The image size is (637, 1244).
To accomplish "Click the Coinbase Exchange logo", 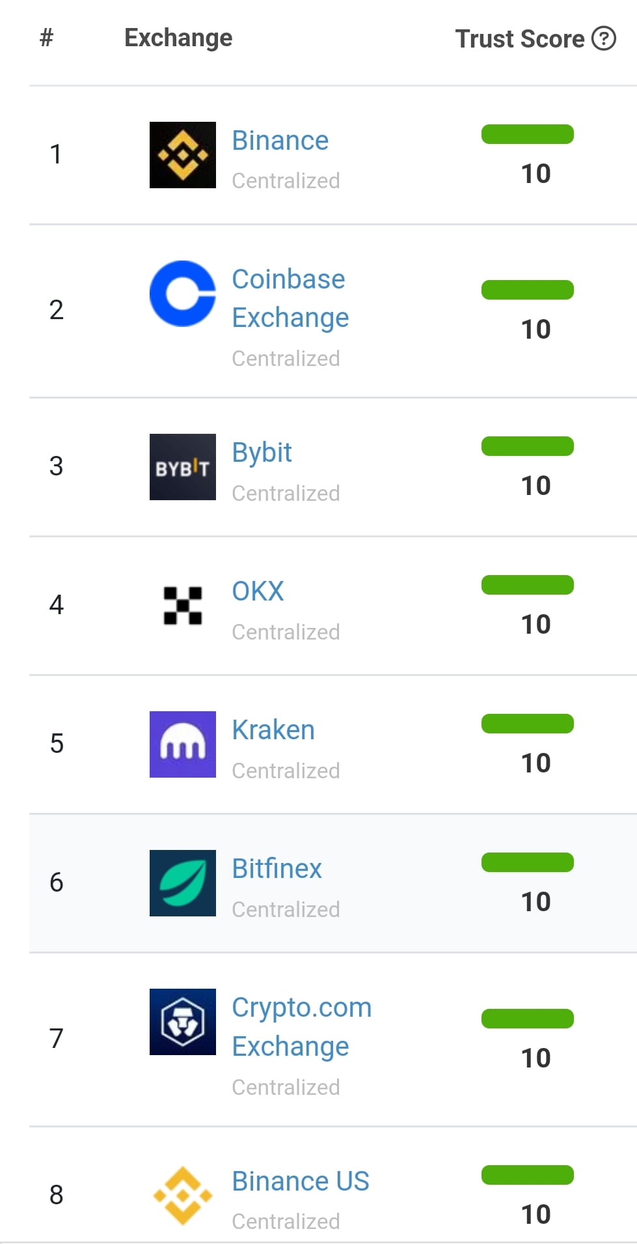I will click(183, 293).
